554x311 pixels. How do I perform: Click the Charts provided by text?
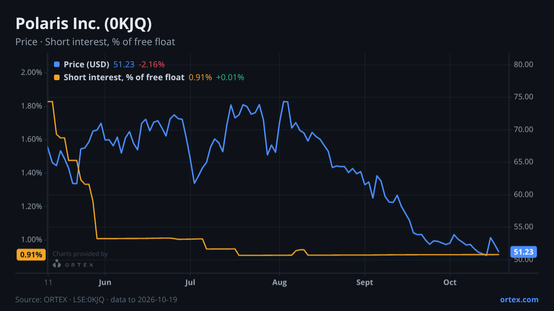click(80, 254)
